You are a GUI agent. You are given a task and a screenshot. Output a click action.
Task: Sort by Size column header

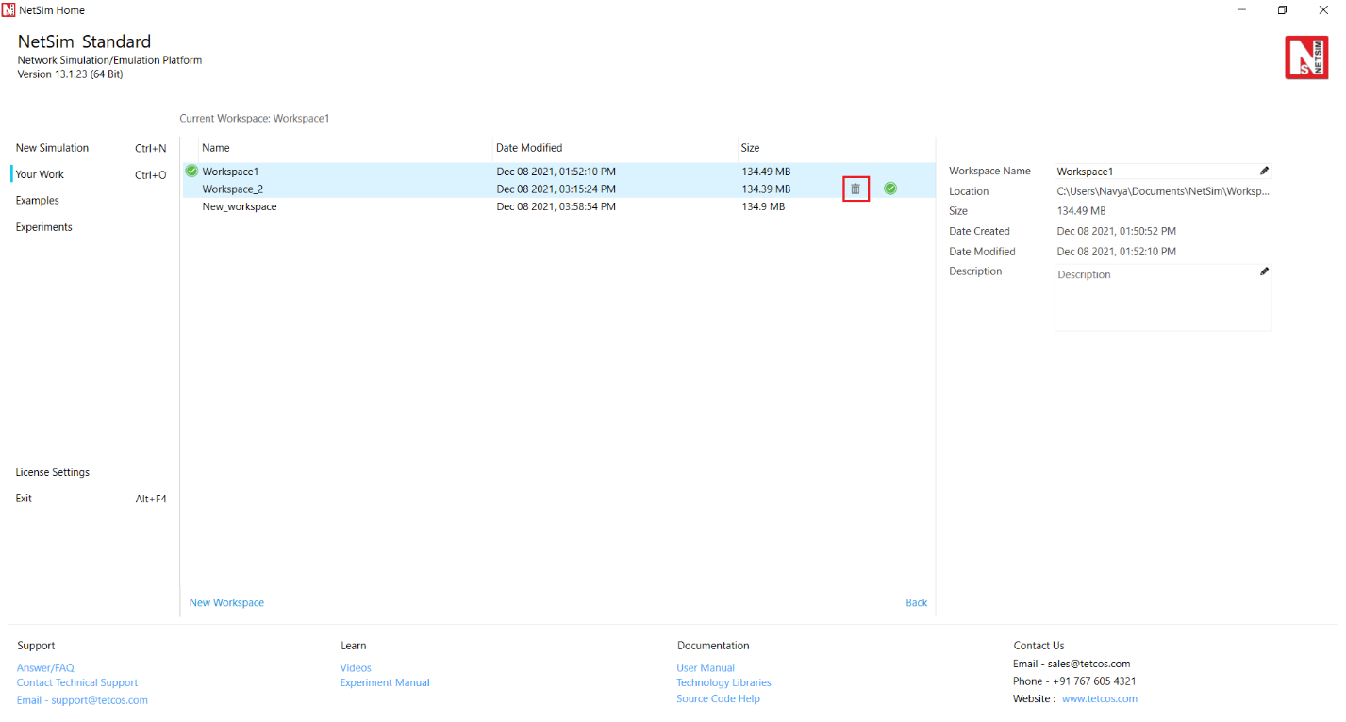[750, 148]
